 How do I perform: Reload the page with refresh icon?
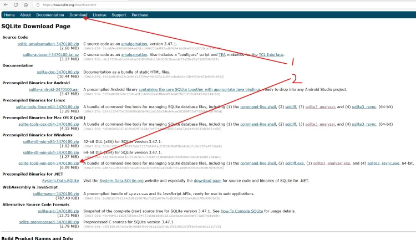16,5
